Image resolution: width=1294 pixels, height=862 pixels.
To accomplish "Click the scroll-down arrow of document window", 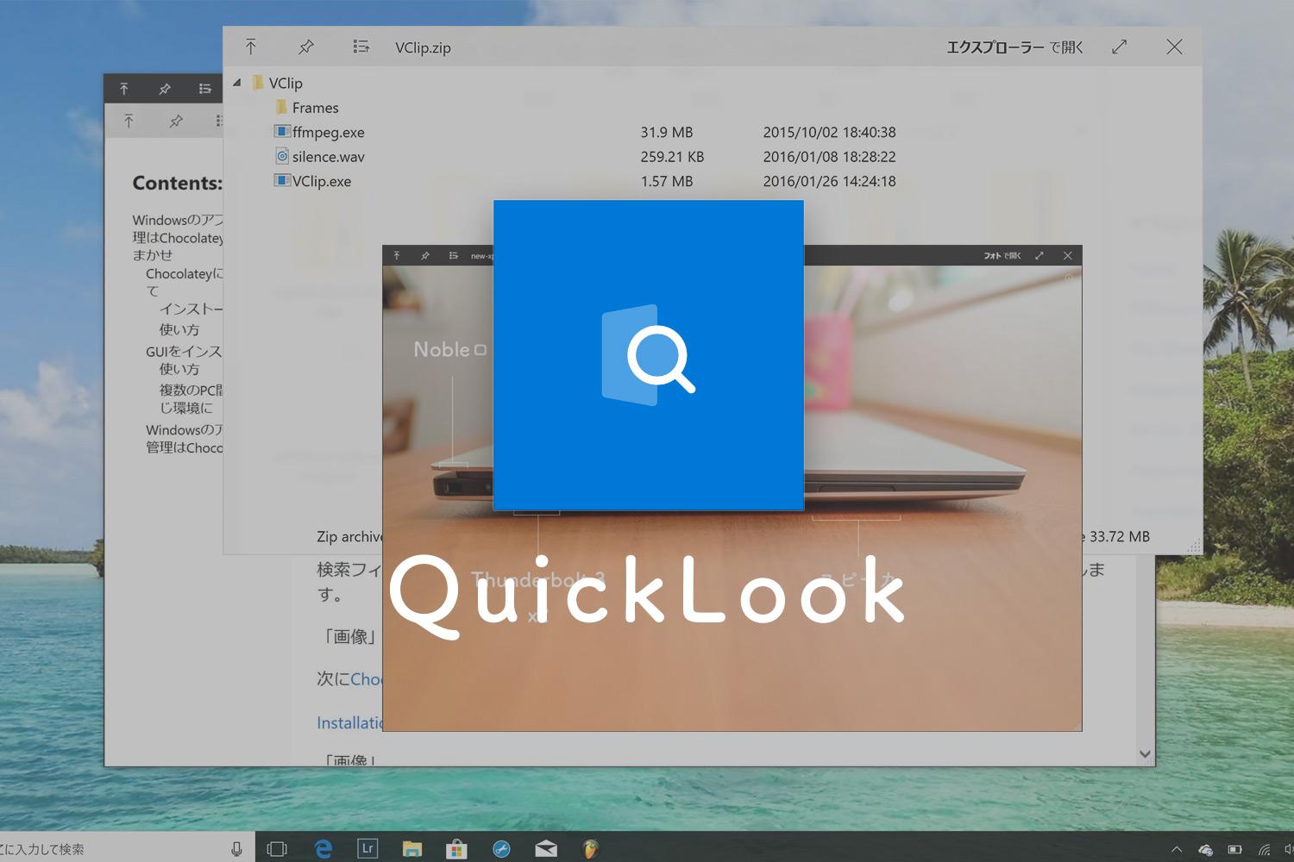I will click(1145, 753).
